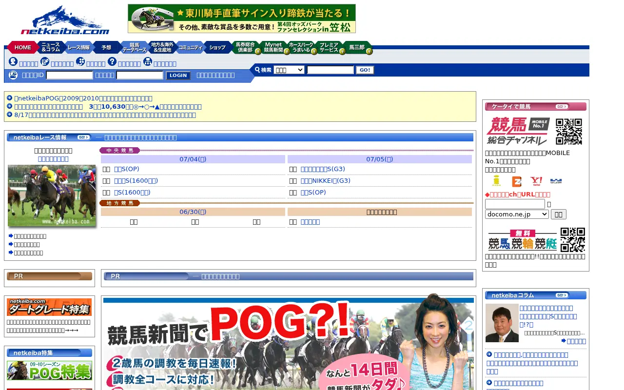Image resolution: width=624 pixels, height=390 pixels.
Task: Click the columnist portrait photo
Action: tap(502, 323)
